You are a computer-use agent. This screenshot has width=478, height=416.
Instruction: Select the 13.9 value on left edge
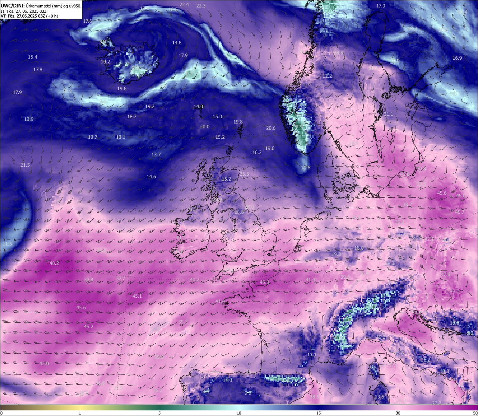point(29,119)
